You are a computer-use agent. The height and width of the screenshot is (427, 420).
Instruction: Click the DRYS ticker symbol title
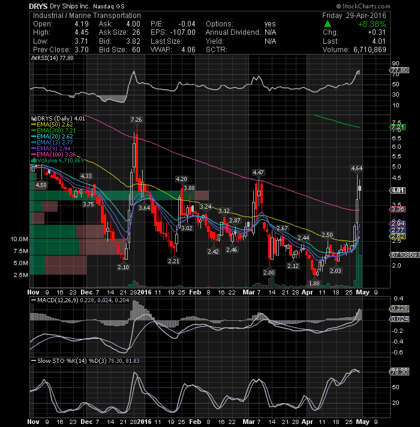tap(38, 6)
